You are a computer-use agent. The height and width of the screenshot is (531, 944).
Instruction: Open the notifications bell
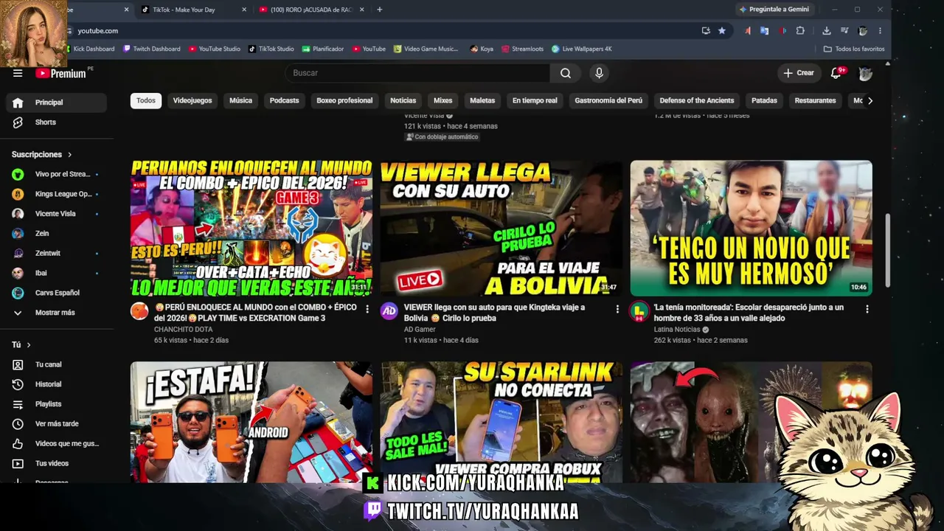(x=836, y=73)
